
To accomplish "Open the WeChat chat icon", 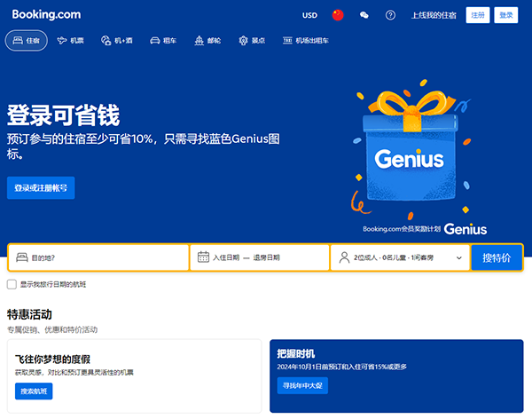I will 364,15.
